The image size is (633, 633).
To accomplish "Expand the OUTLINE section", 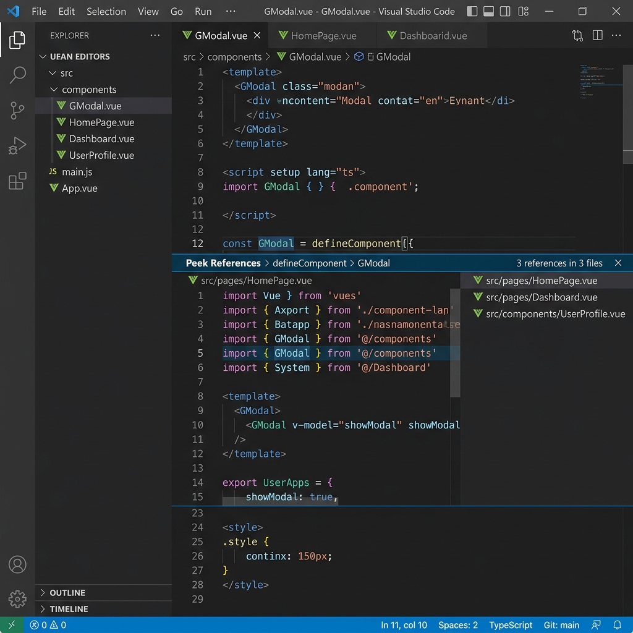I will (103, 593).
